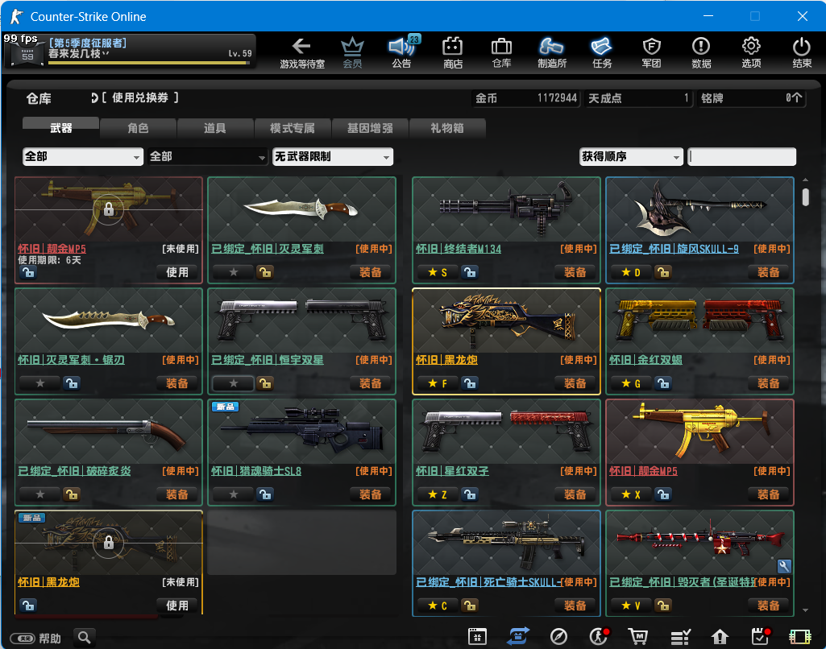Click the 金币 1172944 balance
The height and width of the screenshot is (649, 826).
pos(525,98)
